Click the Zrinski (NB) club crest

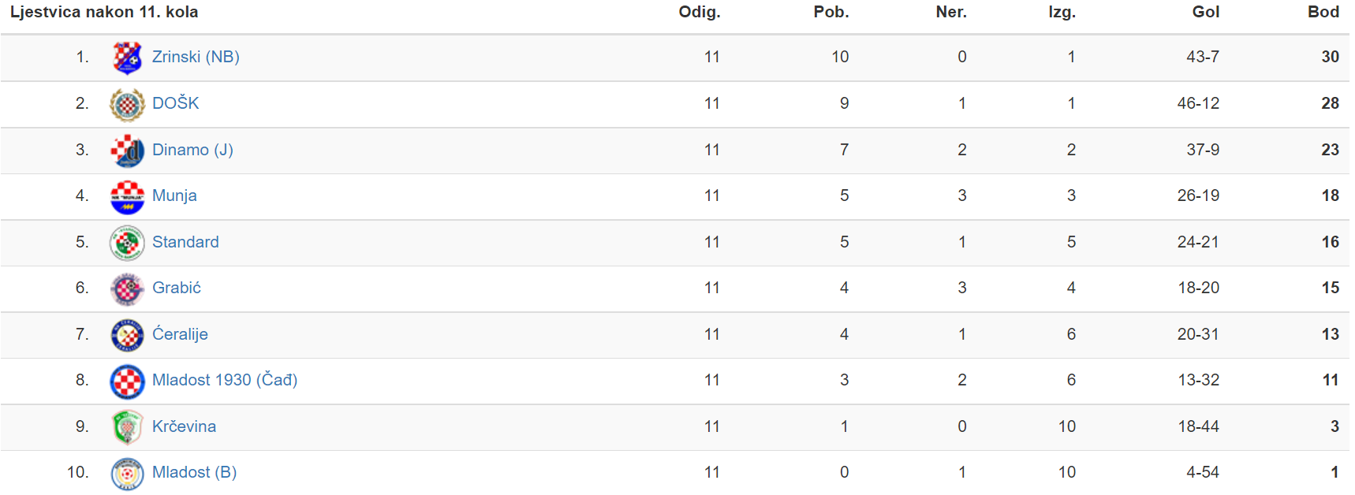(127, 58)
